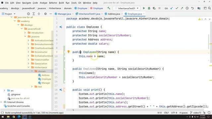Expand External Libraries node

point(1,102)
